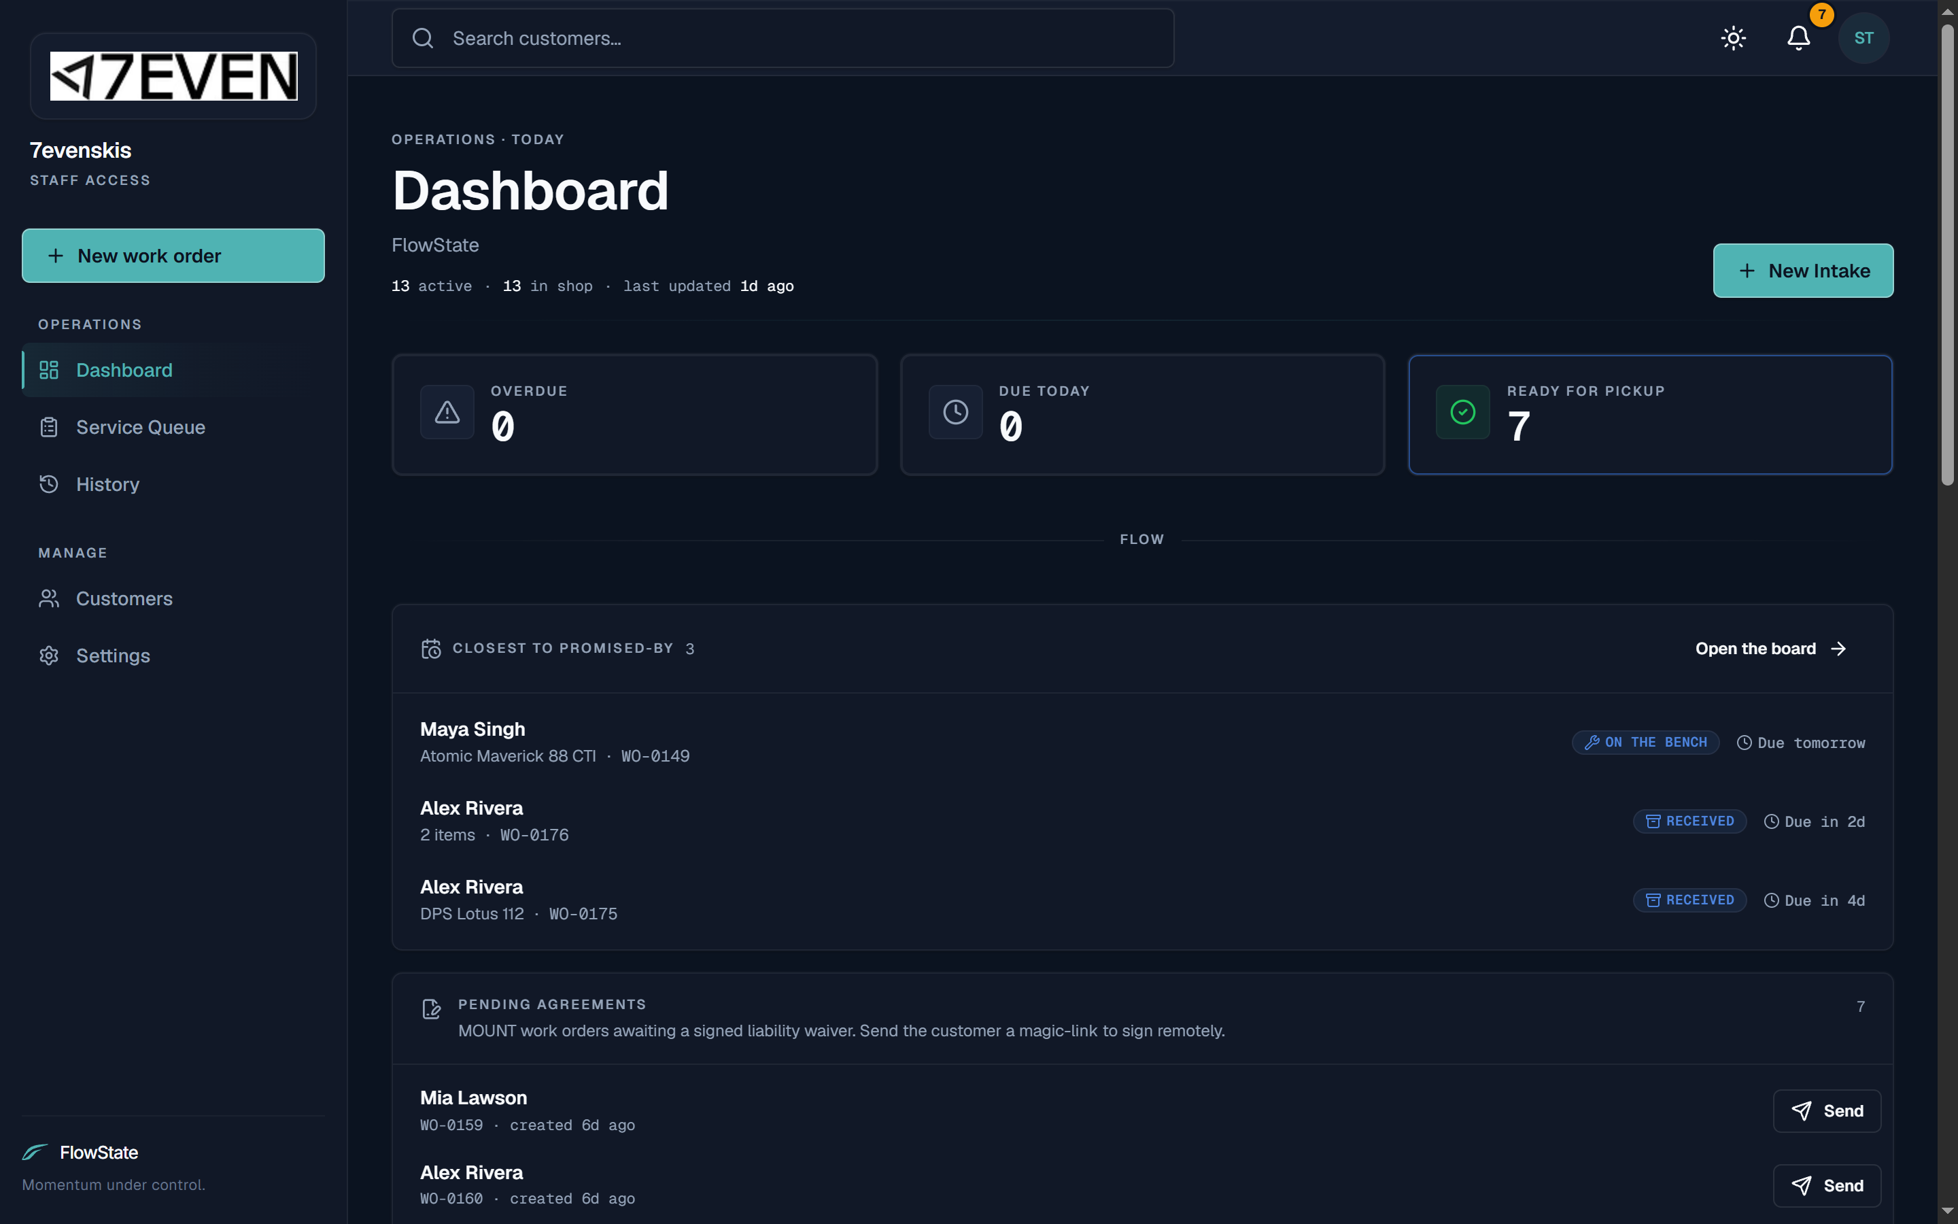1958x1224 pixels.
Task: Click the Ready for Pickup checkmark icon
Action: coord(1463,412)
